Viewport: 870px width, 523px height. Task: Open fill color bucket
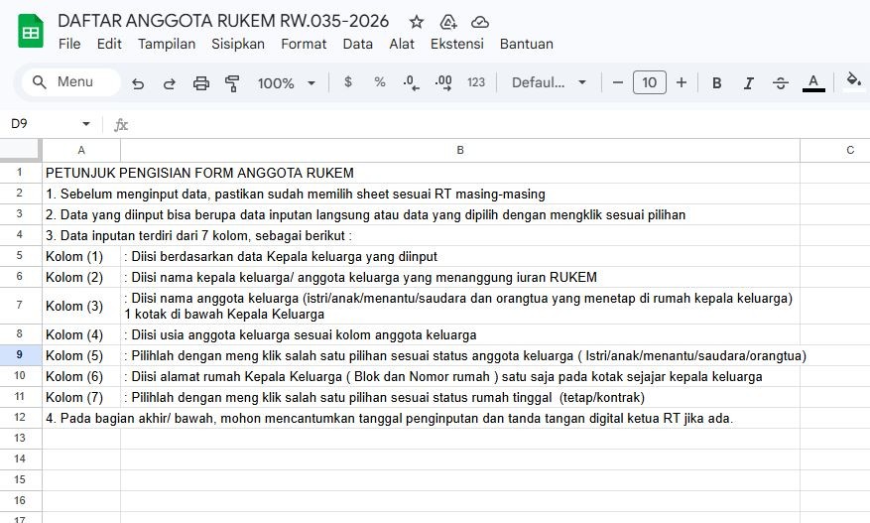tap(853, 80)
